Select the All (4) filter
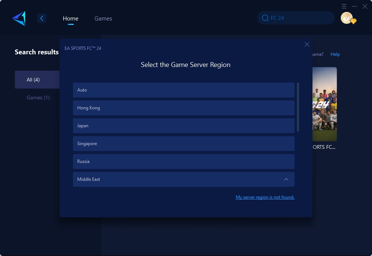The width and height of the screenshot is (372, 256). coord(37,80)
